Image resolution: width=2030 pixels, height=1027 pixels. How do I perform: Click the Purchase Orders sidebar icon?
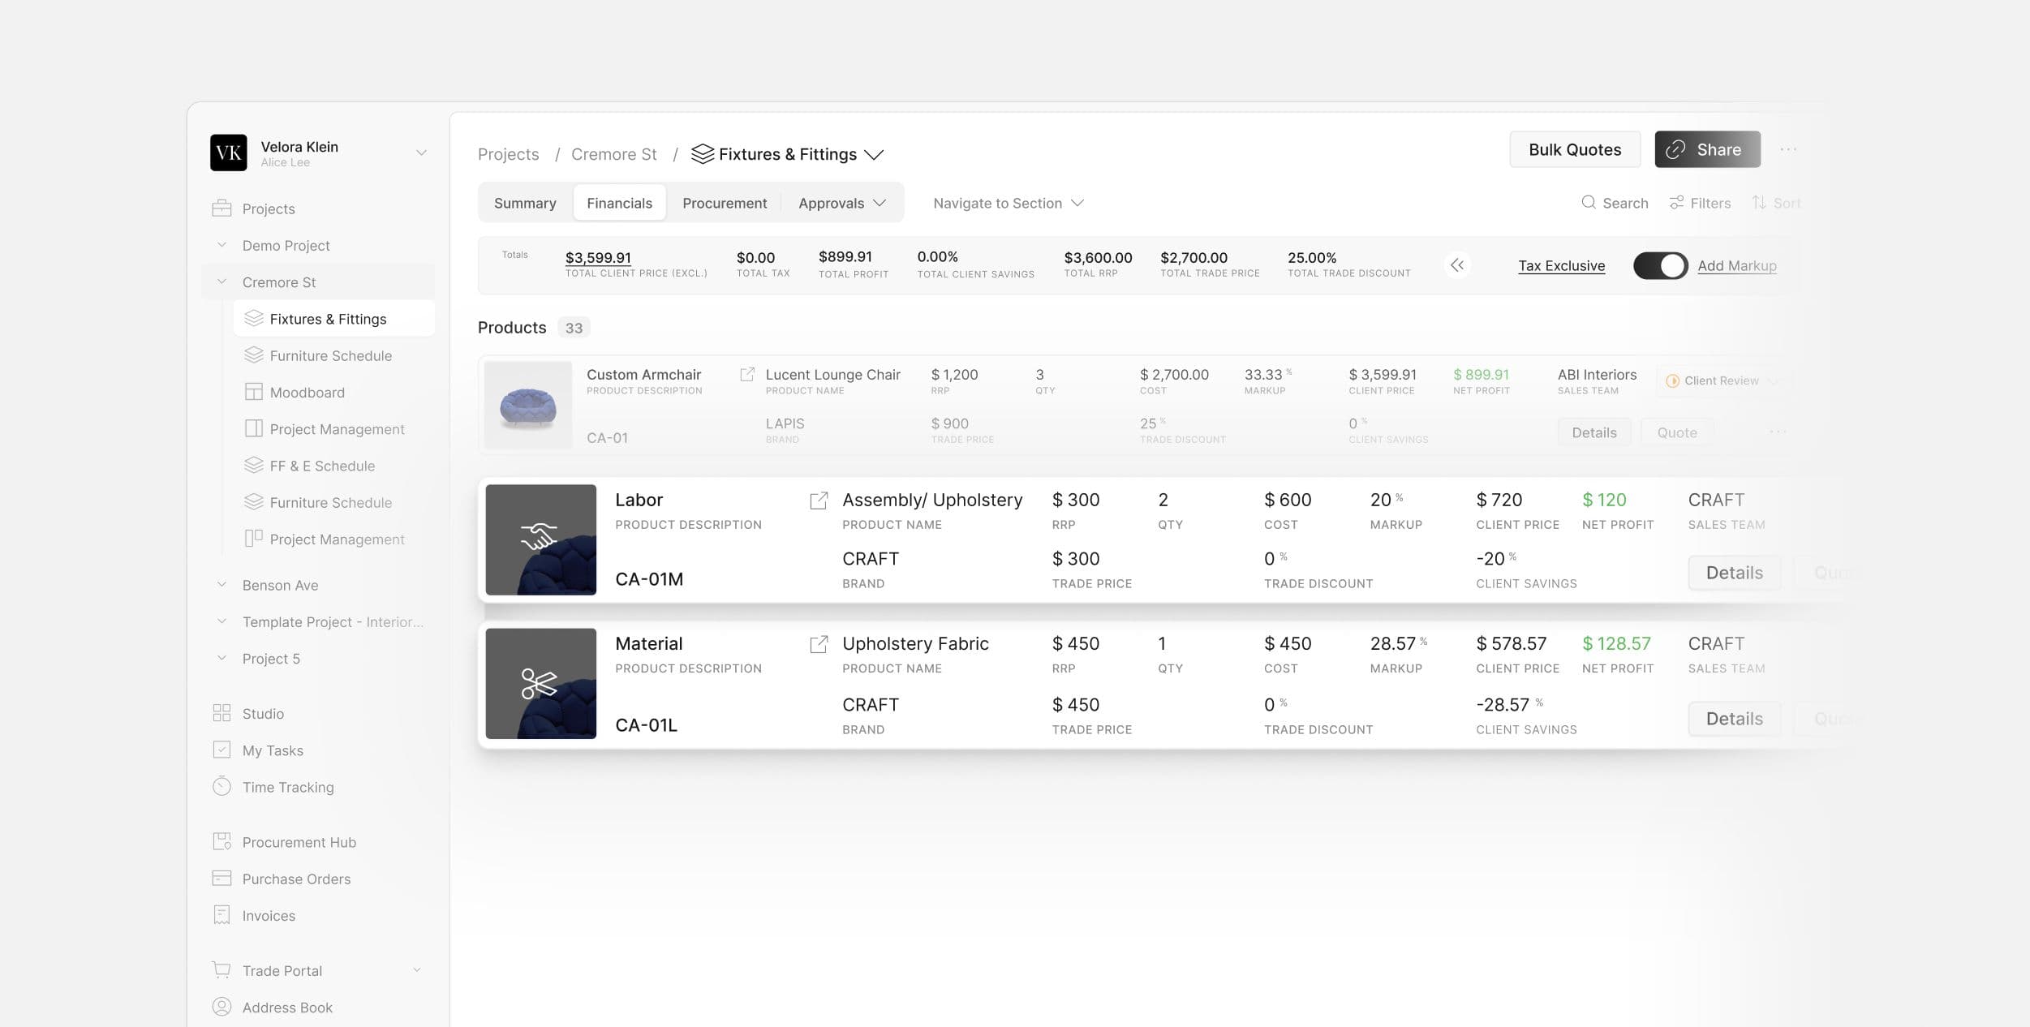tap(221, 878)
